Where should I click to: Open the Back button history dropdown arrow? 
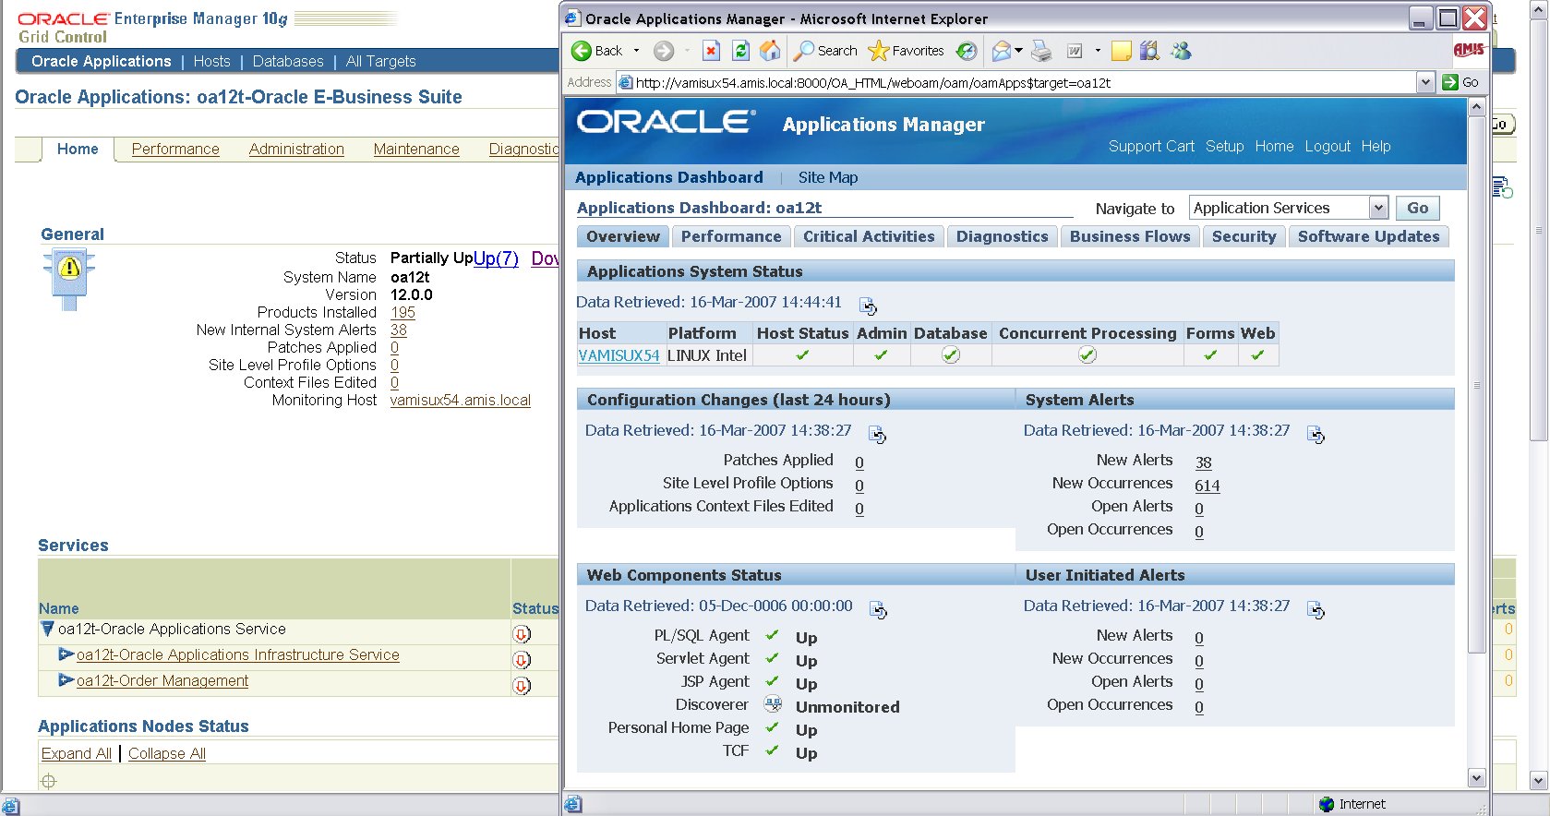[x=636, y=51]
